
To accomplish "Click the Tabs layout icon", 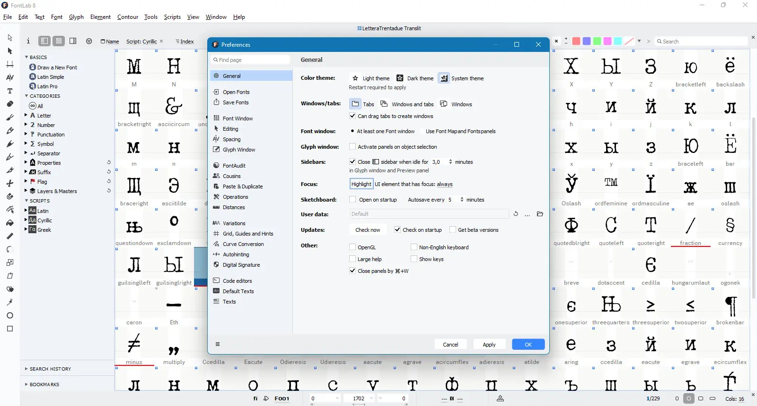I will (x=355, y=104).
